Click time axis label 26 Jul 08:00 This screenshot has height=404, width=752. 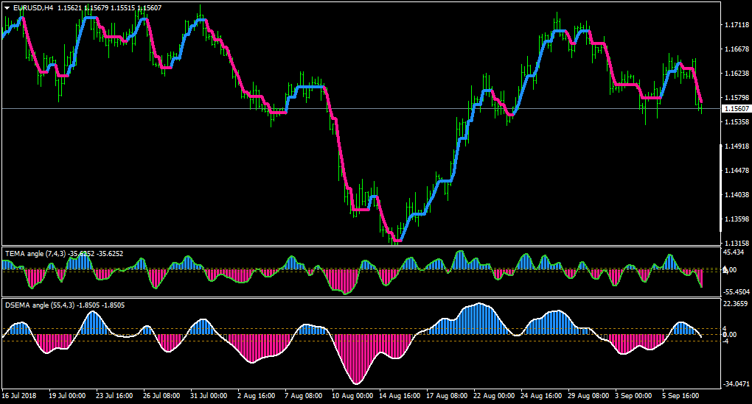coord(161,395)
